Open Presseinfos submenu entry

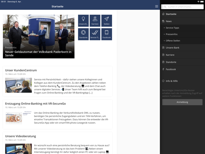182,34
